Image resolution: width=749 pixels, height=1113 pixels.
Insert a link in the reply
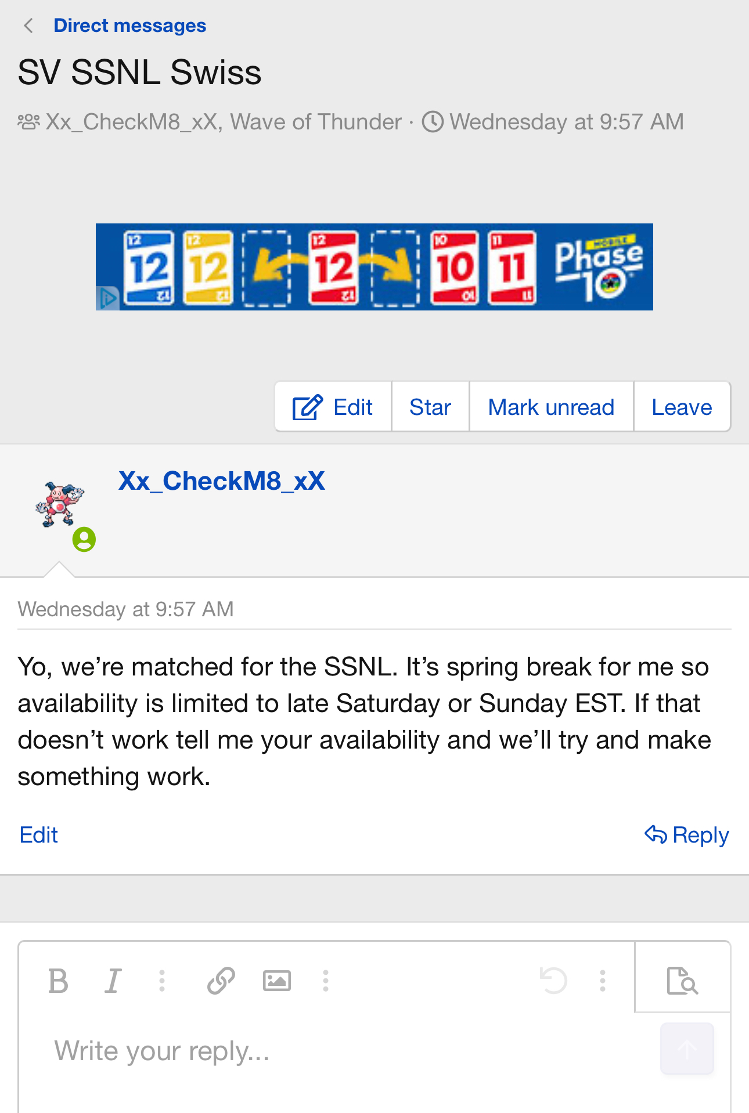coord(221,981)
